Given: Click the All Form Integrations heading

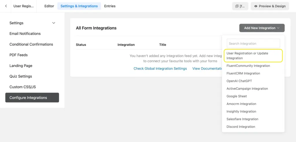Looking at the screenshot, I should tap(96, 28).
